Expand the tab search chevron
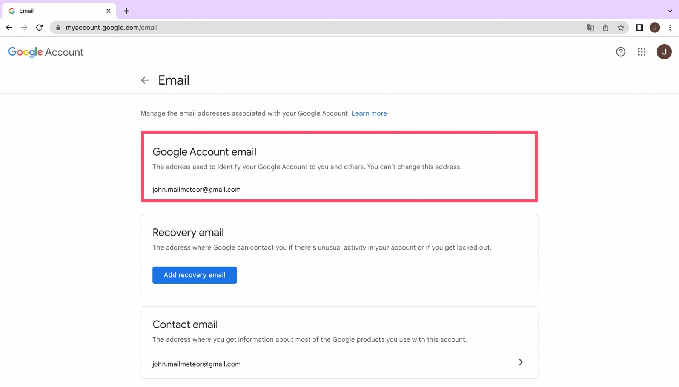This screenshot has height=387, width=679. (671, 11)
